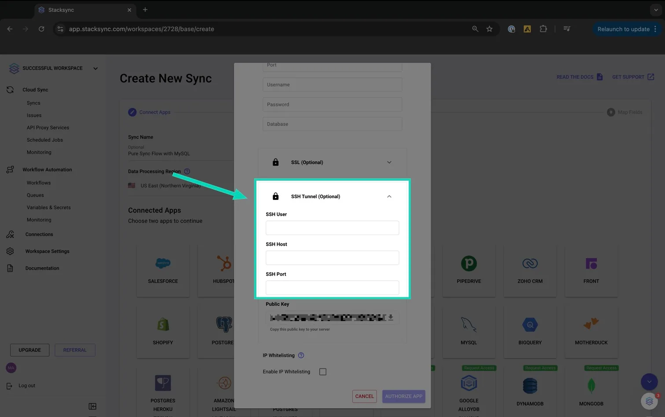Log out from the sidebar
Viewport: 665px width, 417px height.
pos(21,386)
